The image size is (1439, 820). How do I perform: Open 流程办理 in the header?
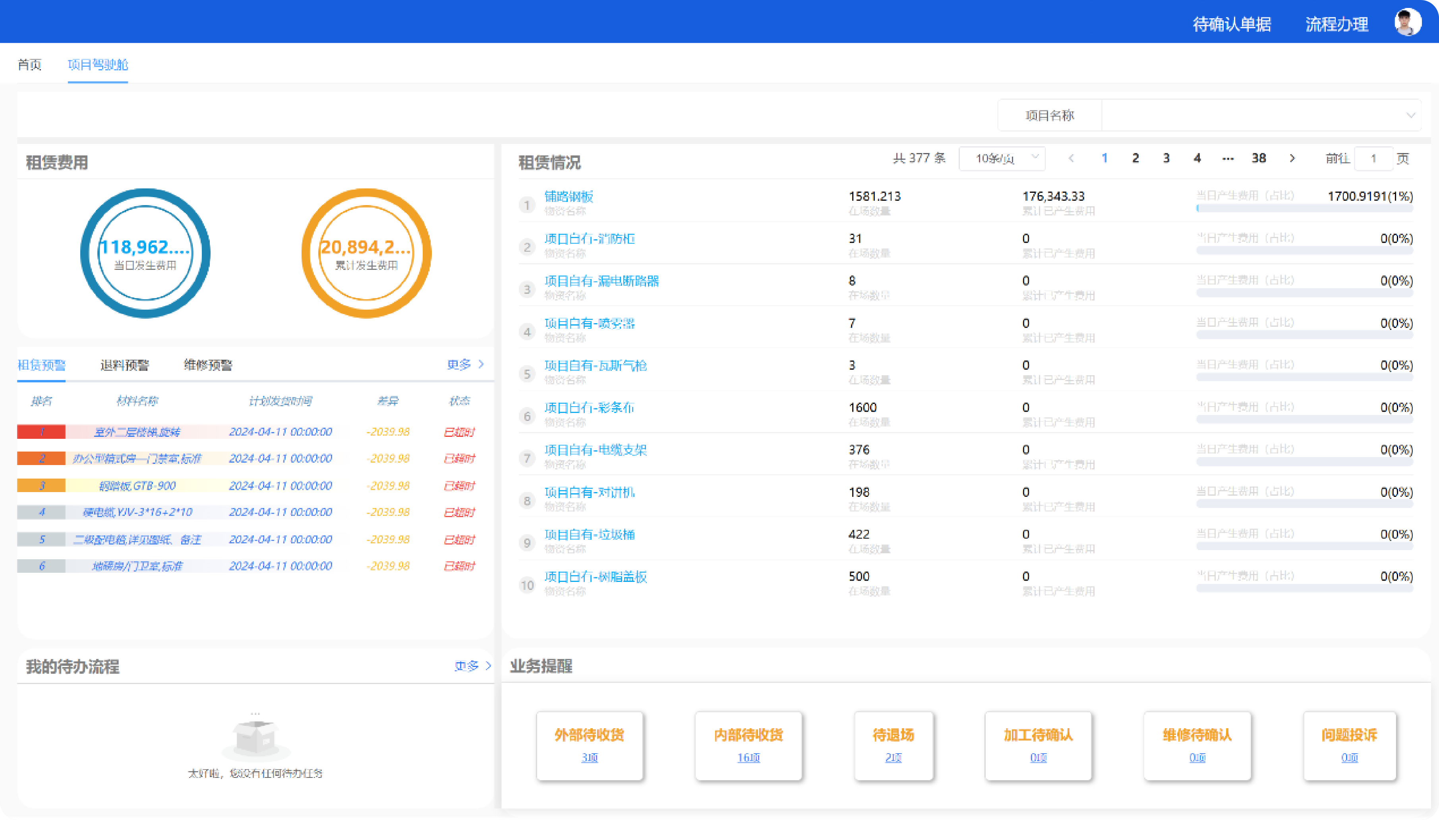pos(1336,24)
